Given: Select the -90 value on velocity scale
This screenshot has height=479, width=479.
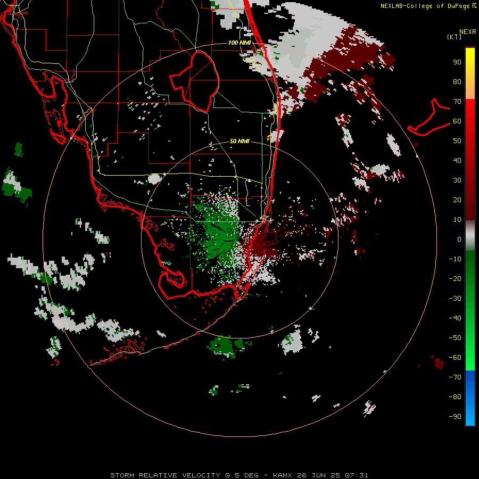Looking at the screenshot, I should tap(455, 417).
